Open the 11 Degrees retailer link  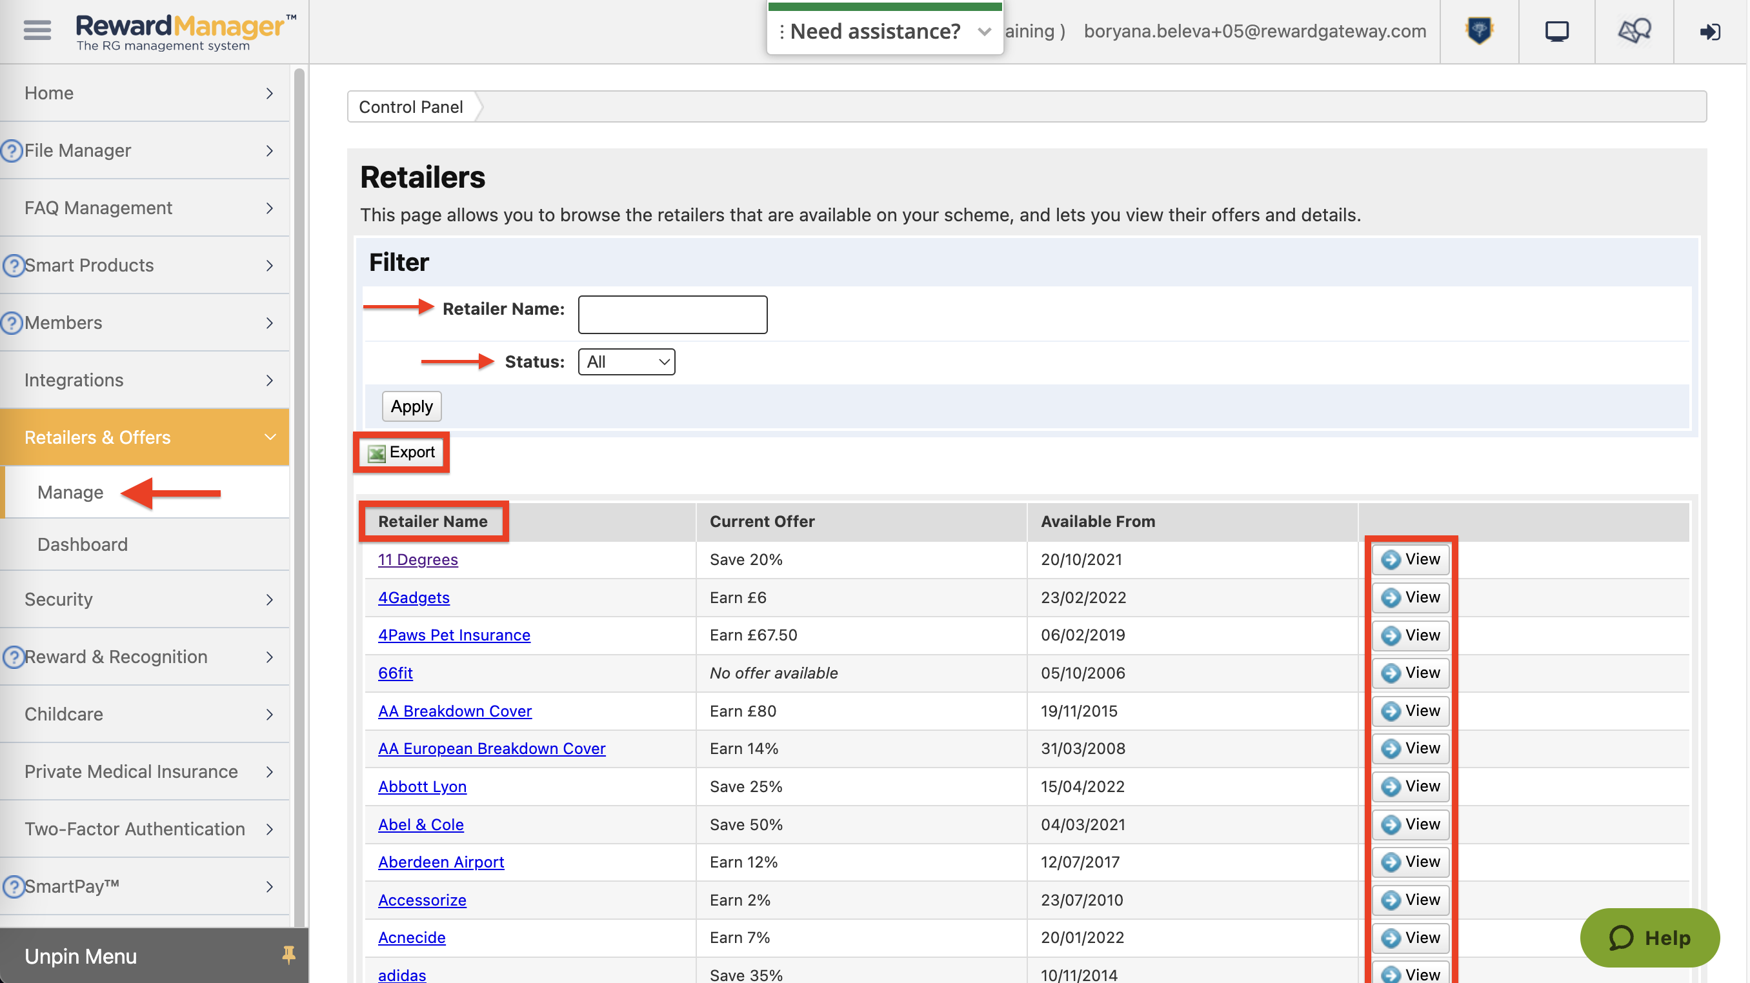[417, 559]
